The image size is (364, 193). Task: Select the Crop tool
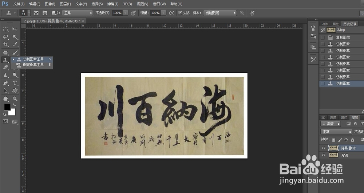click(5, 44)
